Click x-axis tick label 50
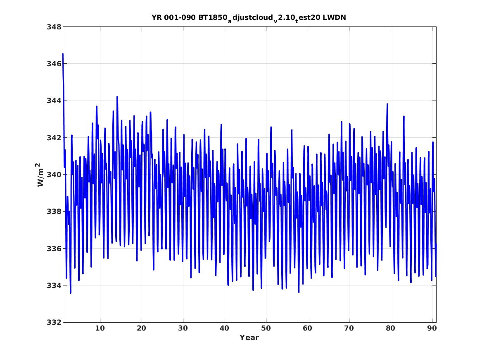 coord(266,328)
